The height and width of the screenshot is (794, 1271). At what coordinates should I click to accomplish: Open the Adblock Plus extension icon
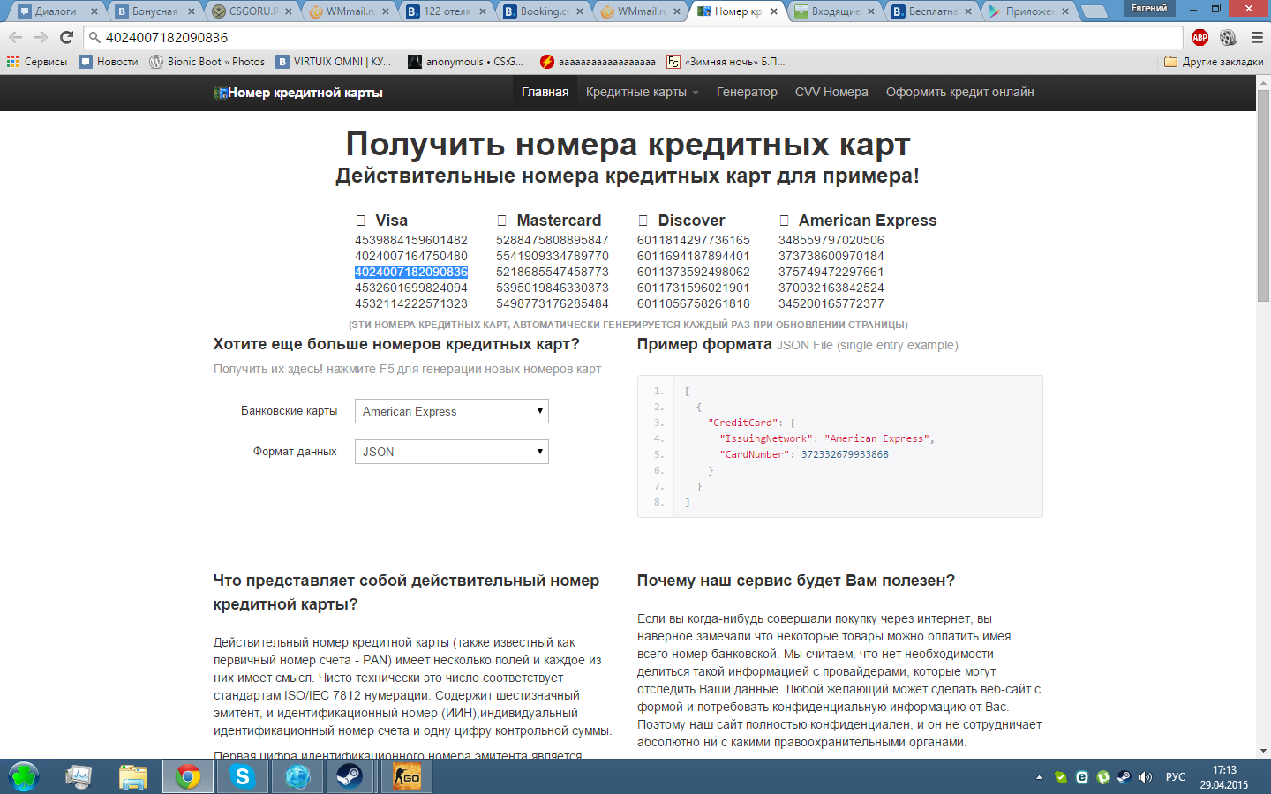[1200, 37]
